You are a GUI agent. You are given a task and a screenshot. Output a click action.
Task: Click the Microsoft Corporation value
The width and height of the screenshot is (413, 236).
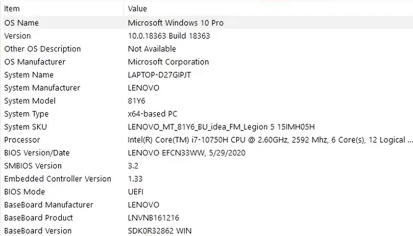pos(169,62)
